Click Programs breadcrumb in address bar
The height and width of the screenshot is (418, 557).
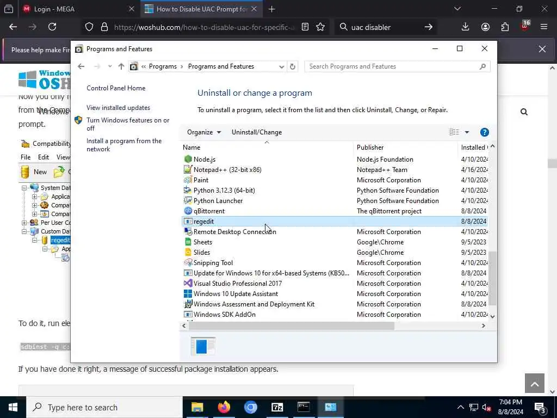[x=163, y=66]
